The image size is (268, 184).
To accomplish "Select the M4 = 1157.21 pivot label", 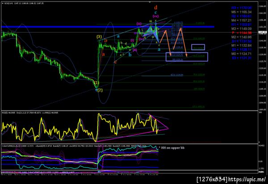I will 242,21.
